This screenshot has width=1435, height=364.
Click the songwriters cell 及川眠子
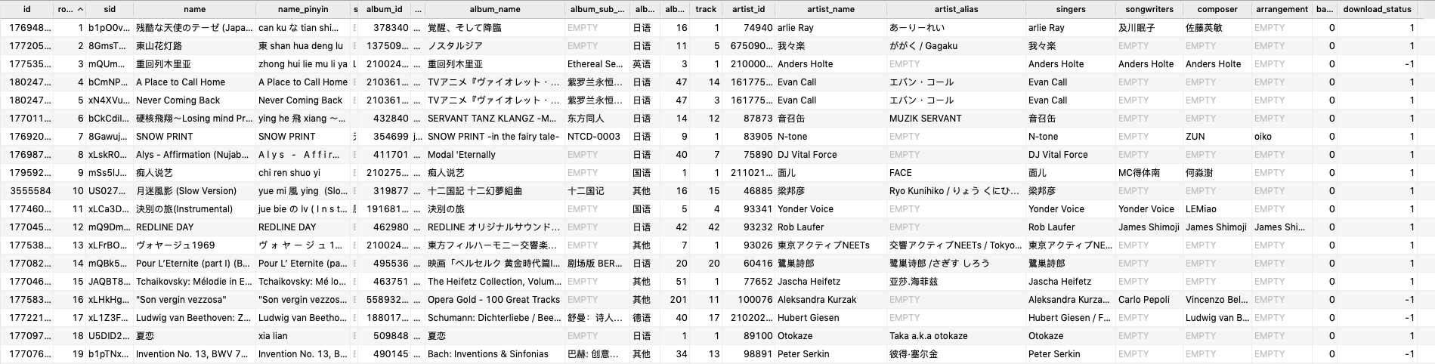pos(1138,28)
